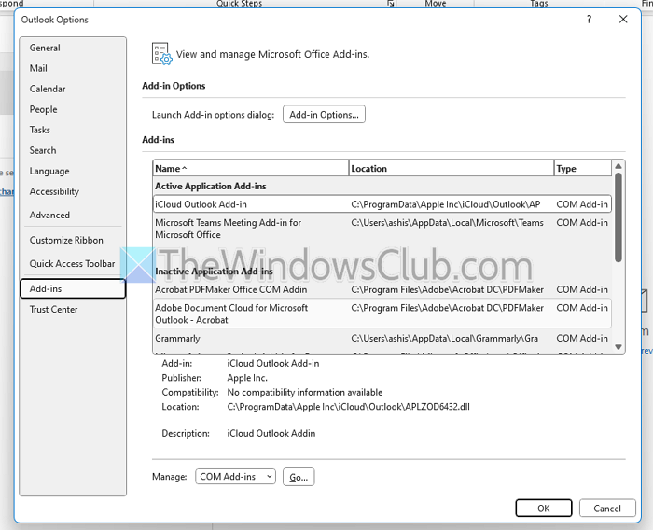The image size is (653, 530).
Task: Sort by the Location column header
Action: (x=452, y=168)
